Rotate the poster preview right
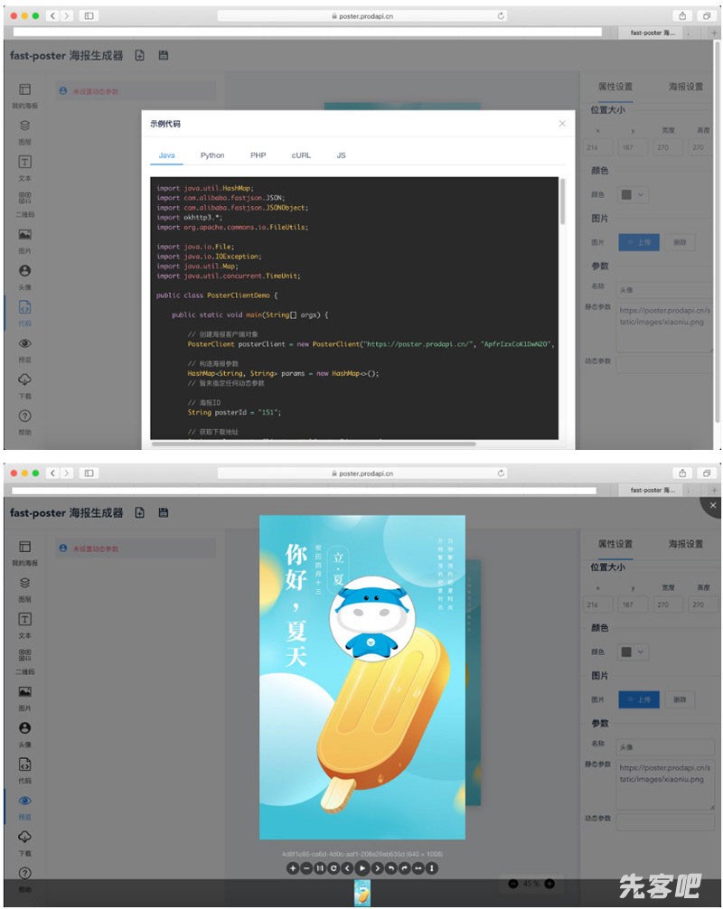 click(404, 868)
